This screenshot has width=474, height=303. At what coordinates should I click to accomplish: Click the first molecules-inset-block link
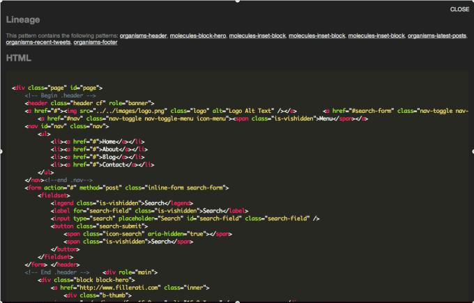(x=257, y=36)
